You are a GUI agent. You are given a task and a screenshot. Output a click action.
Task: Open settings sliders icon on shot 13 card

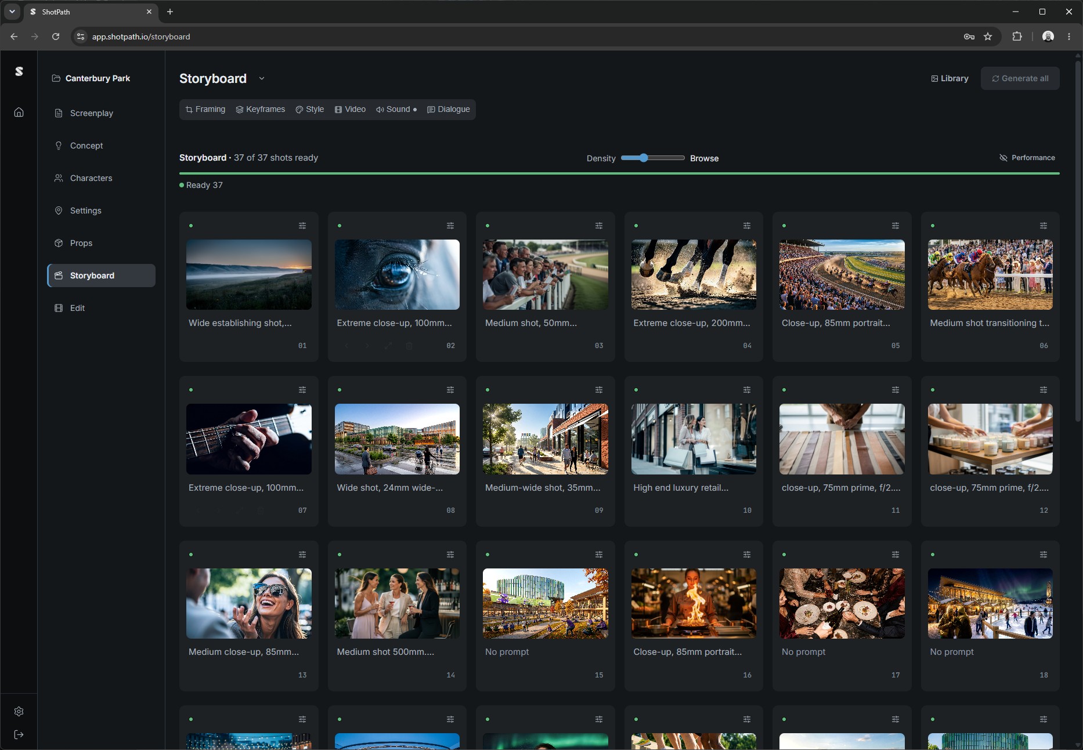(x=302, y=555)
